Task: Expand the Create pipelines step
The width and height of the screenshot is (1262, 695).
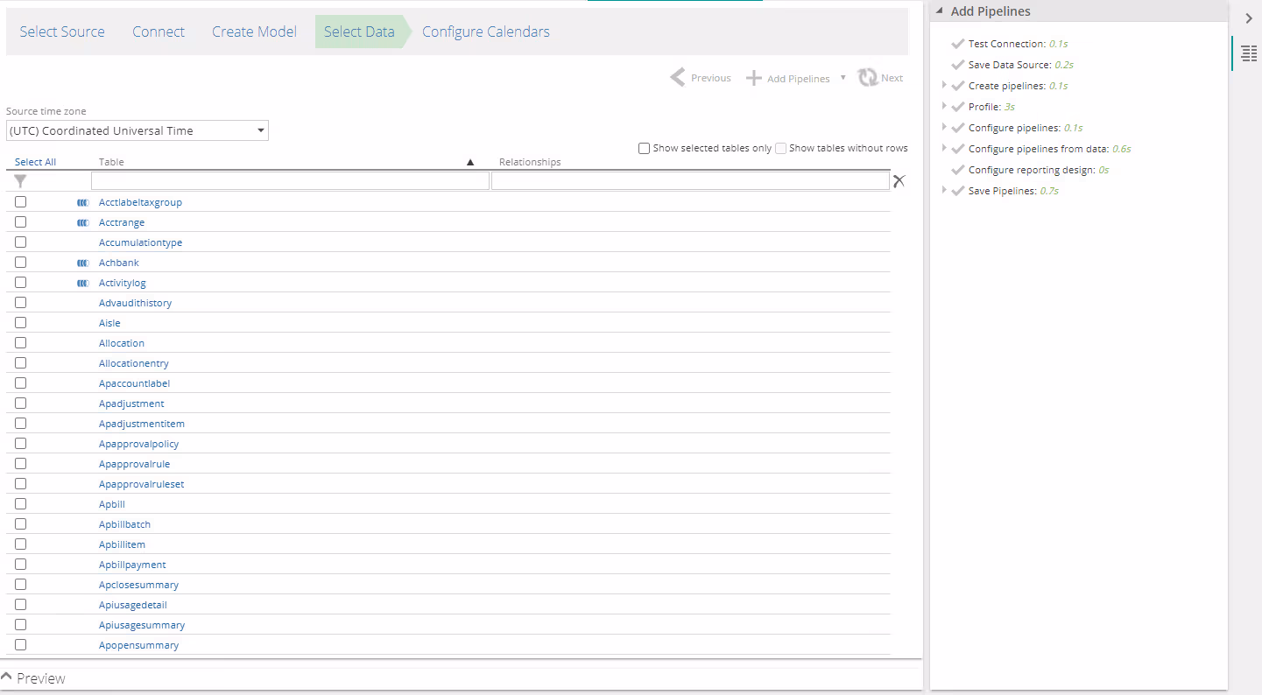Action: tap(944, 86)
